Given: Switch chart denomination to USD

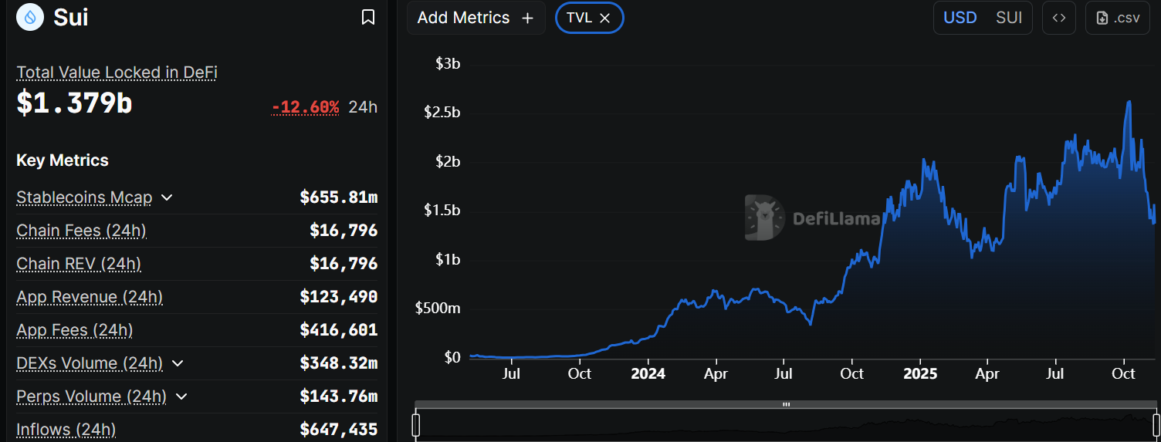Looking at the screenshot, I should [960, 18].
